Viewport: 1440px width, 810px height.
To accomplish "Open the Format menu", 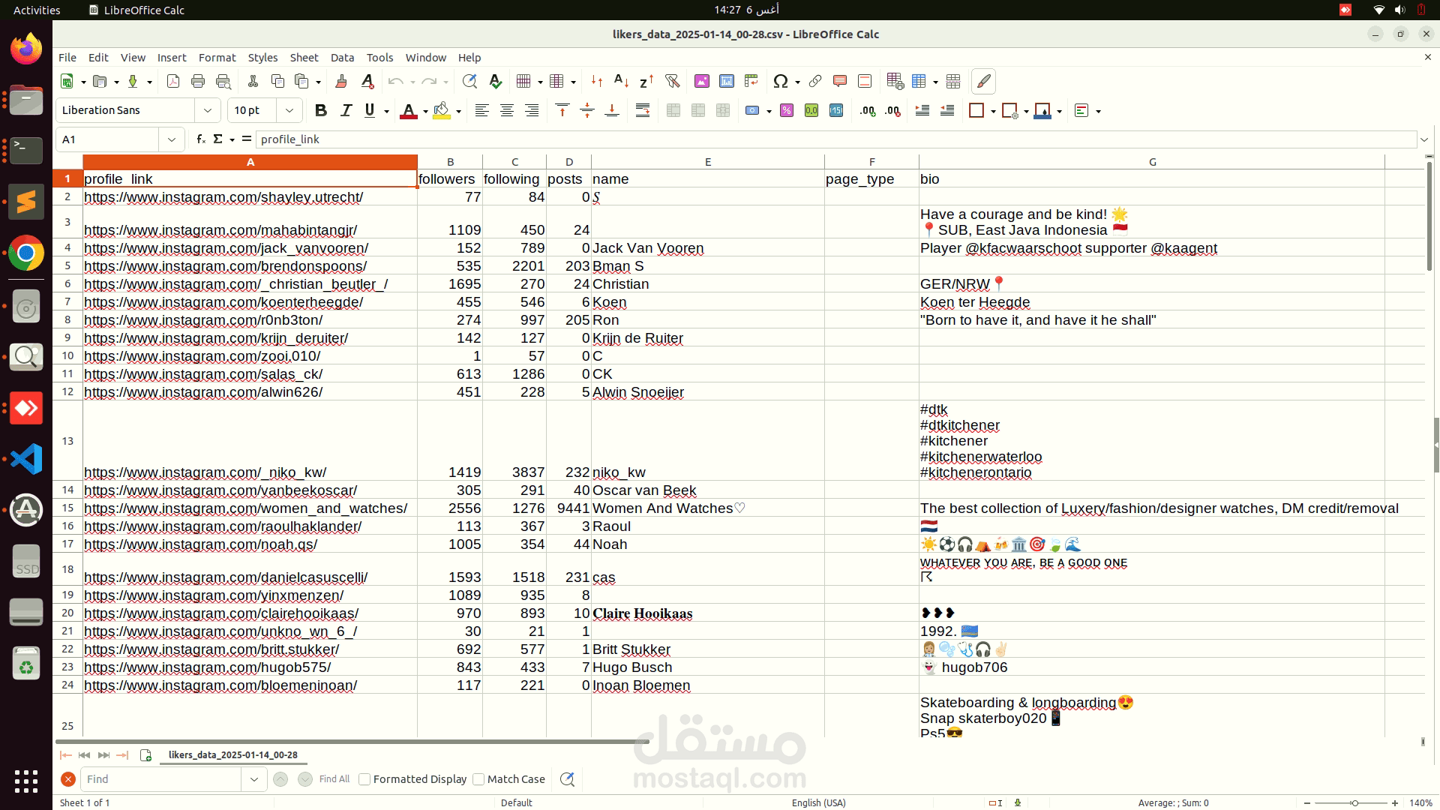I will pos(217,58).
